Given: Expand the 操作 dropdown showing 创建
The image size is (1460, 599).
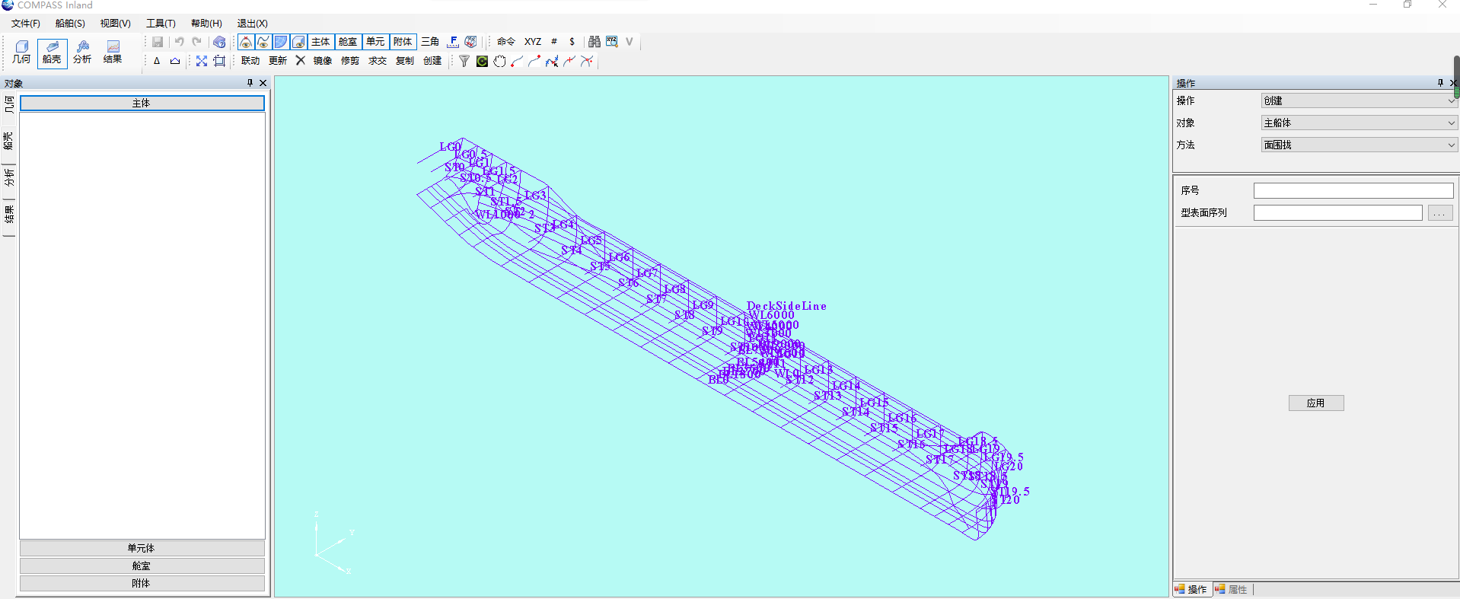Looking at the screenshot, I should pyautogui.click(x=1359, y=100).
